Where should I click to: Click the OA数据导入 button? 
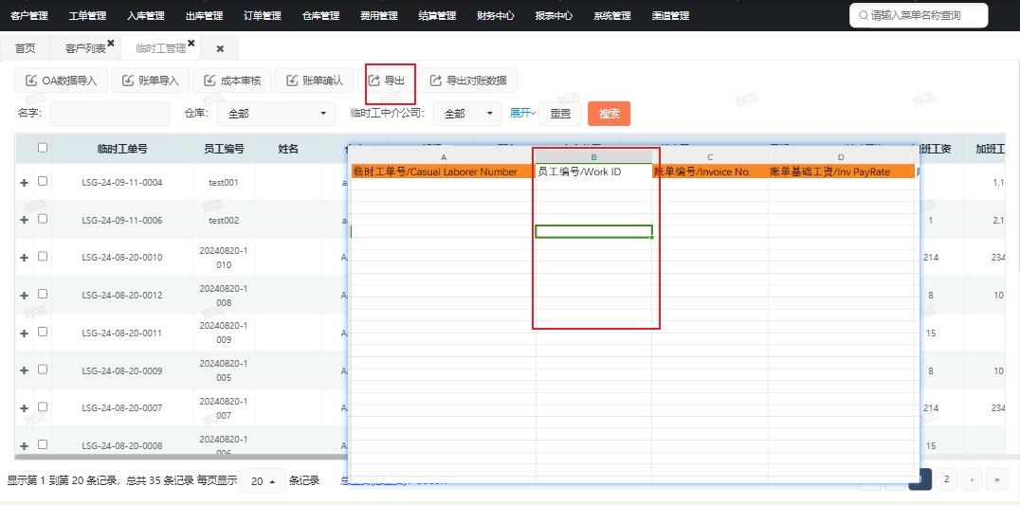point(62,81)
